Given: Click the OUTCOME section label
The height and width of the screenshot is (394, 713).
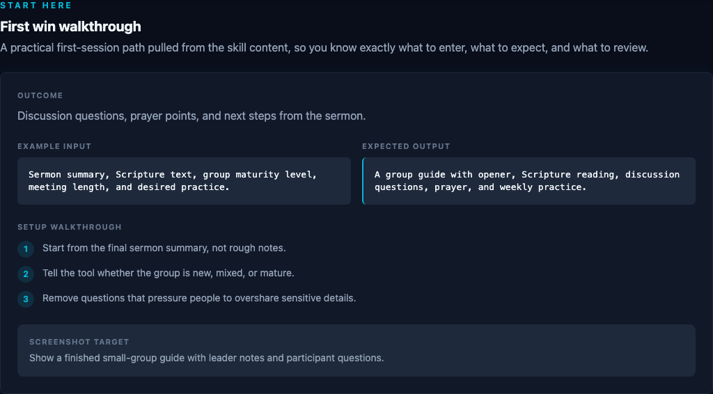Looking at the screenshot, I should tap(40, 95).
